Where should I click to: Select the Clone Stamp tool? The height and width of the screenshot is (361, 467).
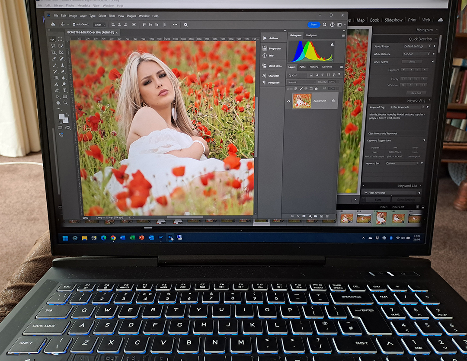coord(62,65)
